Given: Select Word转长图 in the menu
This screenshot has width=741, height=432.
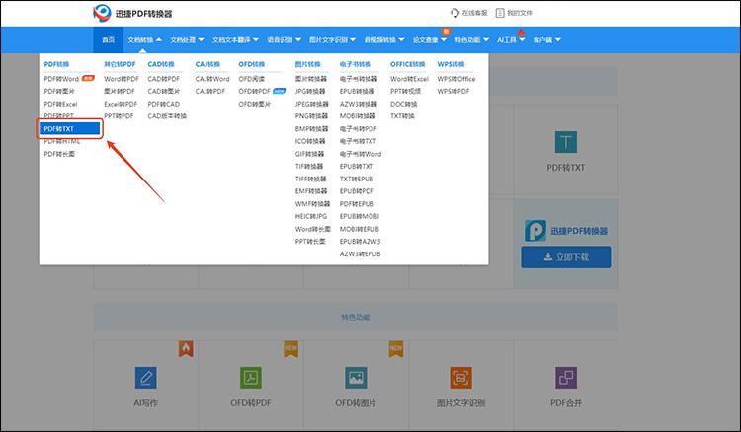Looking at the screenshot, I should (313, 229).
